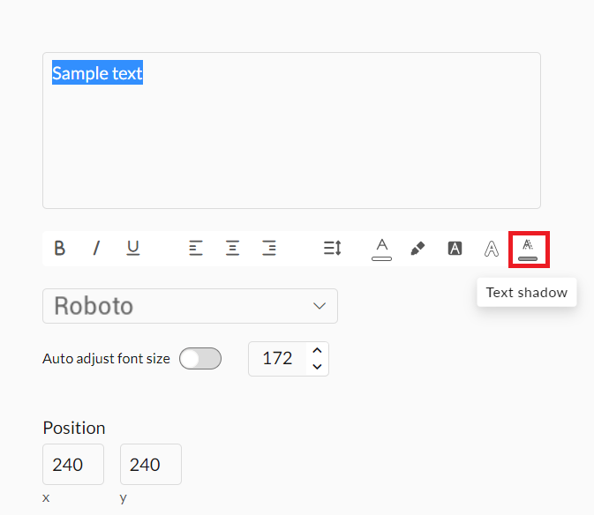594x515 pixels.
Task: Center align the text
Action: (232, 249)
